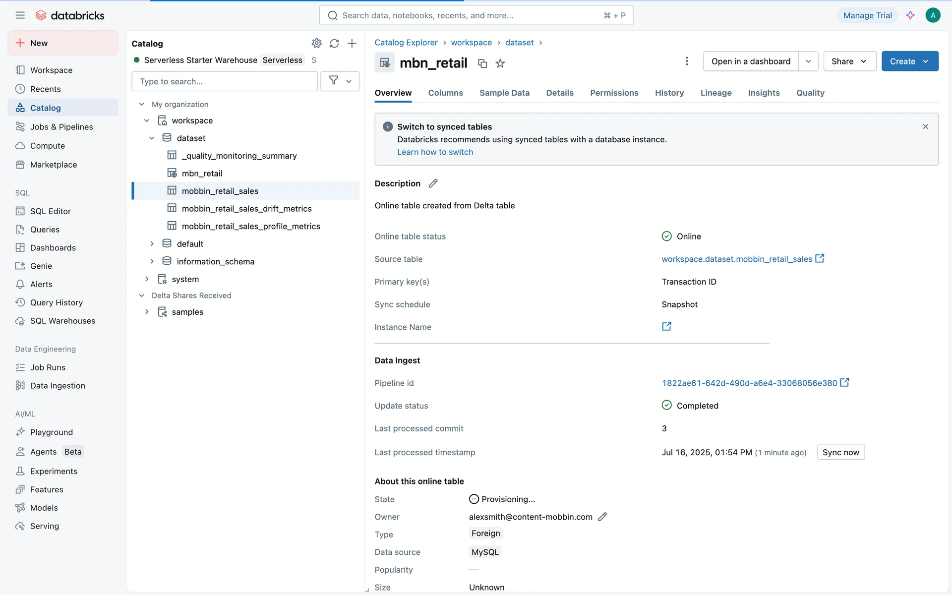The image size is (952, 595).
Task: Click the Sync now button
Action: coord(840,452)
